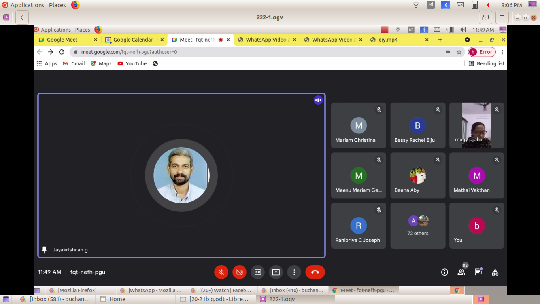
Task: Click the globe bookmark after YouTube
Action: (155, 63)
